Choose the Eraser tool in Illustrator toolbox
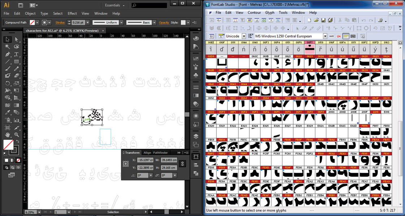Image resolution: width=405 pixels, height=216 pixels. tap(17, 76)
